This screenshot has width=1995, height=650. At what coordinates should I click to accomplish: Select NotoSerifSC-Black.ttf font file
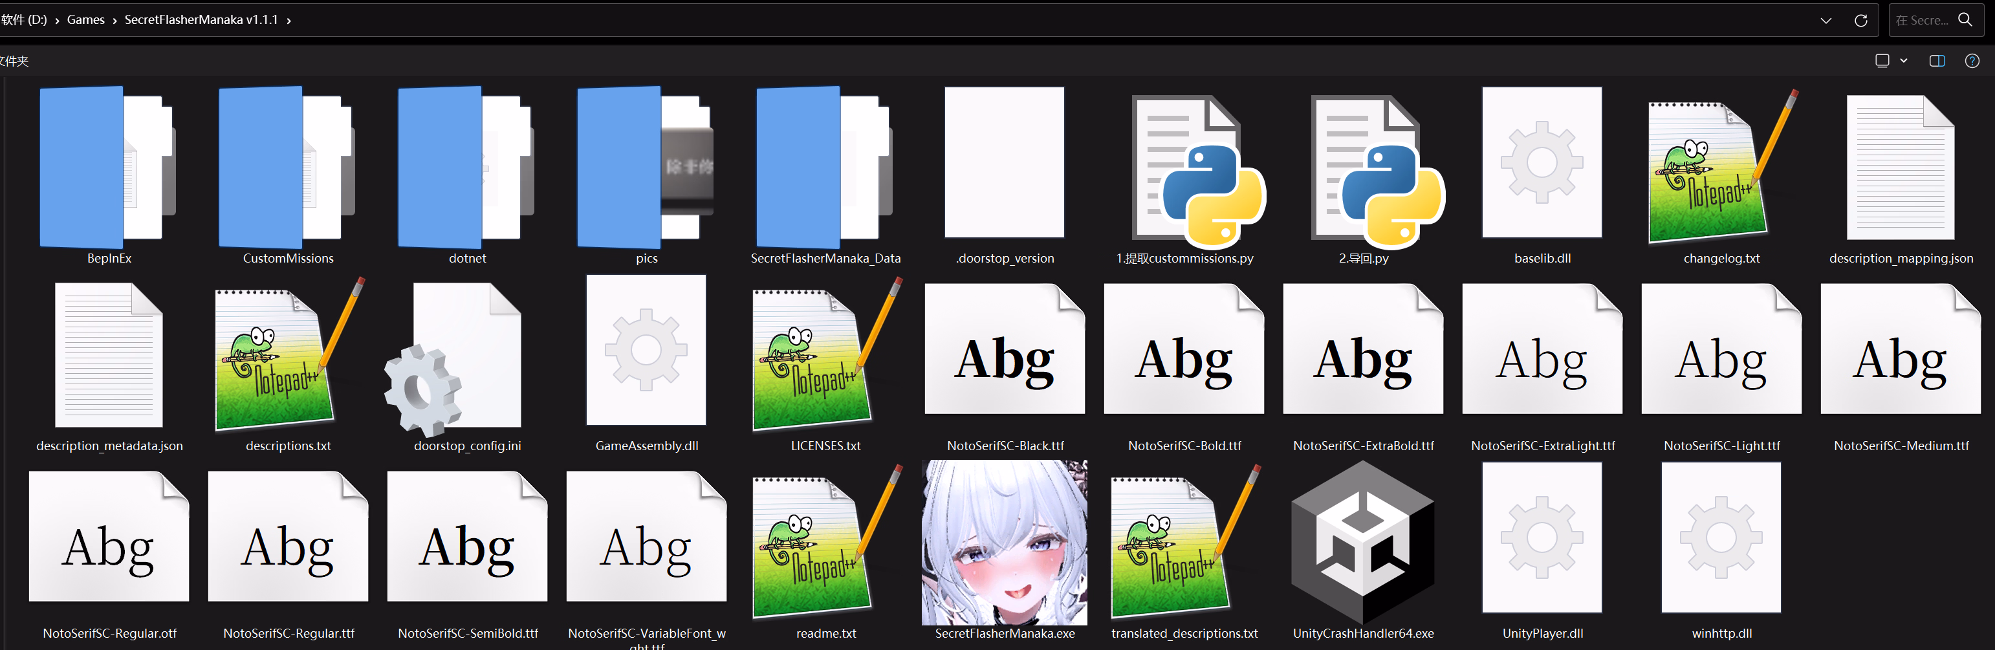point(1005,352)
